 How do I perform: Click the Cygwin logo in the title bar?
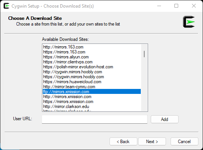(x=6, y=6)
